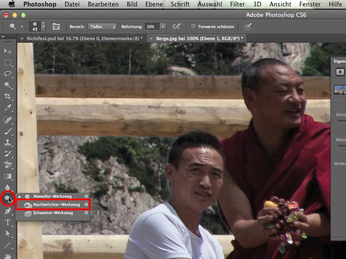Adjust the Weiche Kante slider in Eigenschaften

coord(342,146)
